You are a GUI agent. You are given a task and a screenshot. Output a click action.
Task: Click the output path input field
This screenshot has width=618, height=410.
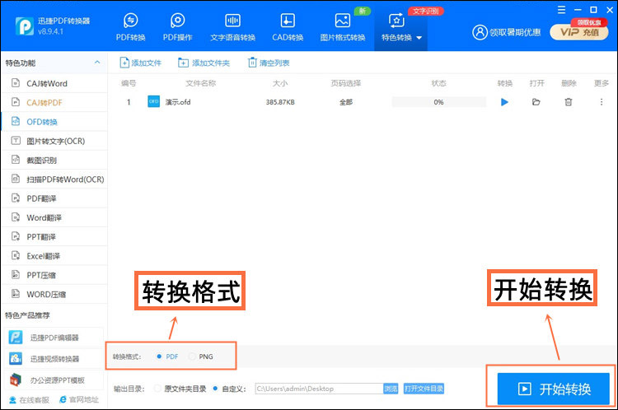point(319,389)
